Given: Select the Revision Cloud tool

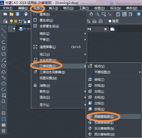Looking at the screenshot, I should click(4, 72).
